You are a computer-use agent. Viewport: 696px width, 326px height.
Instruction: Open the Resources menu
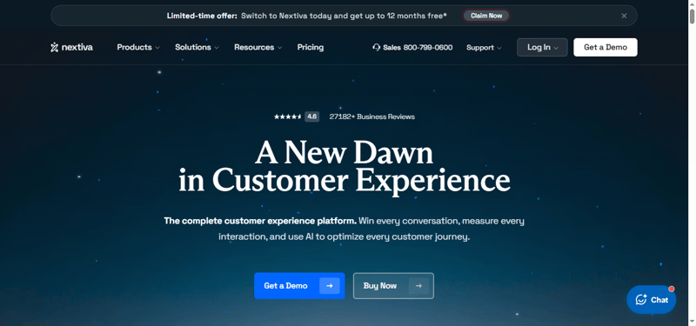click(258, 47)
